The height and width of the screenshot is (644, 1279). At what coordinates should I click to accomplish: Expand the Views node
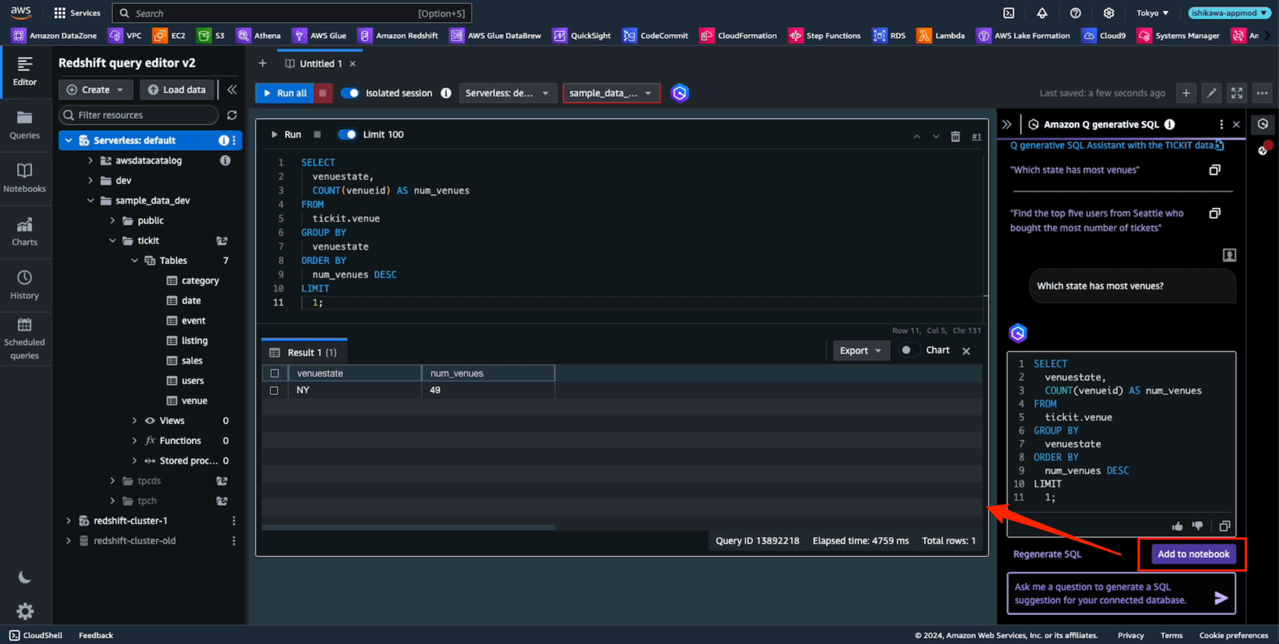(134, 421)
